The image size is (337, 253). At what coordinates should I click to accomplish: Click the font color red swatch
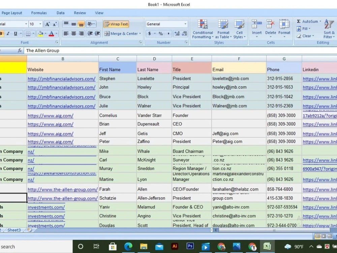pyautogui.click(x=51, y=33)
